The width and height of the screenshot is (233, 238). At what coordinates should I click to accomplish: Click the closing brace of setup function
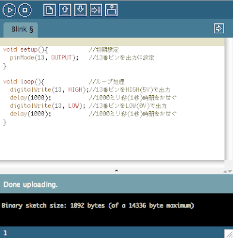[x=5, y=66]
